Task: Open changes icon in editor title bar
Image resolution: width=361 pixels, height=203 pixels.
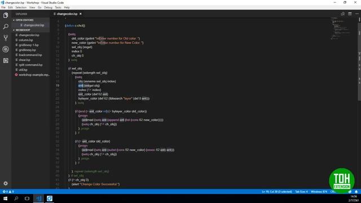Action: [342, 14]
